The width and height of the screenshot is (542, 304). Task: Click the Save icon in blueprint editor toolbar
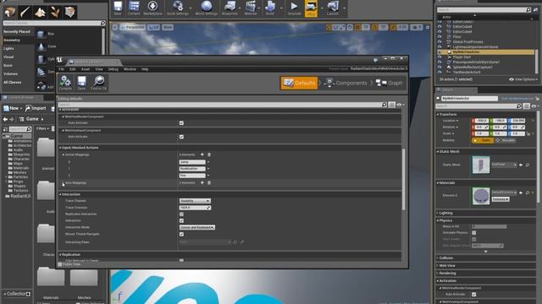coord(81,83)
